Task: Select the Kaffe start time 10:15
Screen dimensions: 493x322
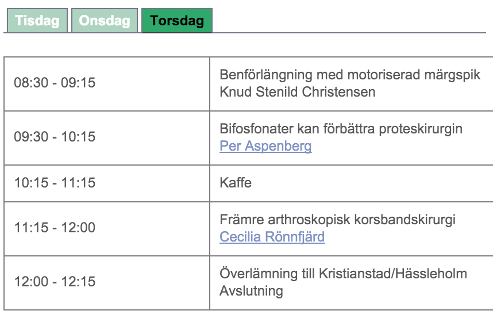Action: 31,183
